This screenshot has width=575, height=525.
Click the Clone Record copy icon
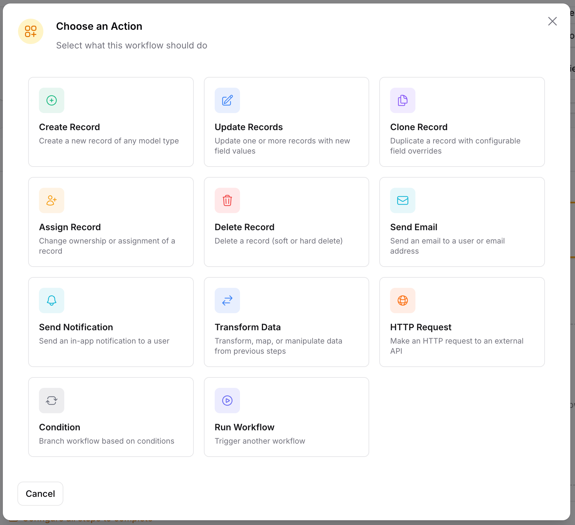[402, 100]
